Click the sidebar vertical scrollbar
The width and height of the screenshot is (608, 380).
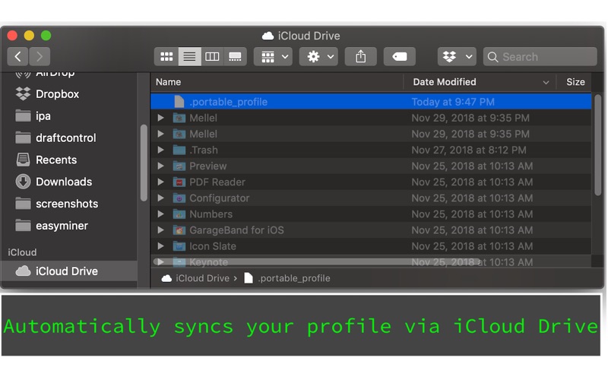click(144, 163)
